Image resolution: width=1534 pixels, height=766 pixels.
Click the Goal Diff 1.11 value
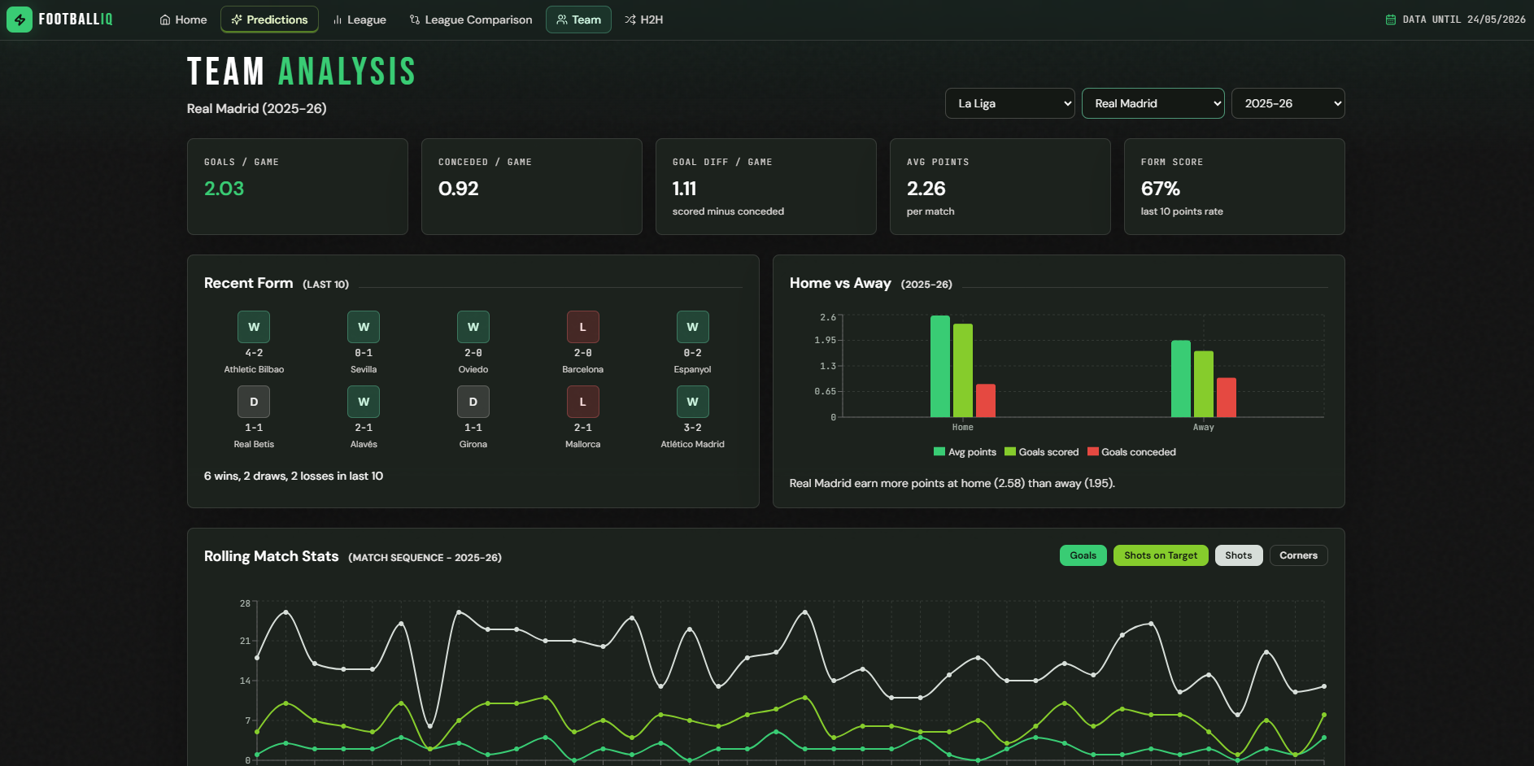pyautogui.click(x=684, y=189)
